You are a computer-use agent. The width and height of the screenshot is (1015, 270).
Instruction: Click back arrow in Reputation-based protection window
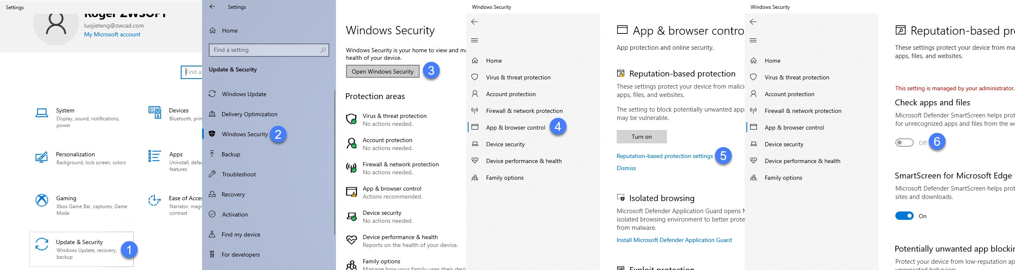753,22
